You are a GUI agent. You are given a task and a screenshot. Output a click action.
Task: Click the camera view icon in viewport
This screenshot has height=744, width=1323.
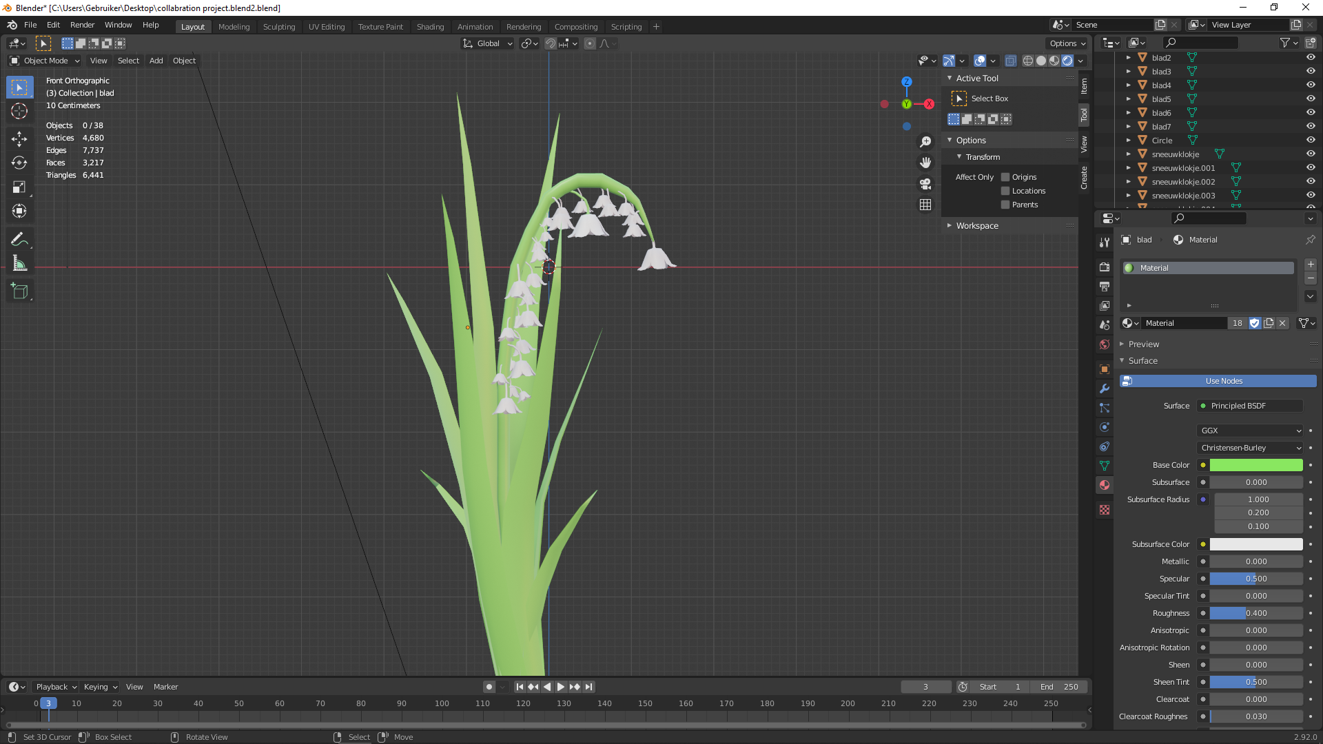point(925,184)
